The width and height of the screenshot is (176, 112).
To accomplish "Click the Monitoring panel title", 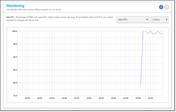I will tap(15, 6).
